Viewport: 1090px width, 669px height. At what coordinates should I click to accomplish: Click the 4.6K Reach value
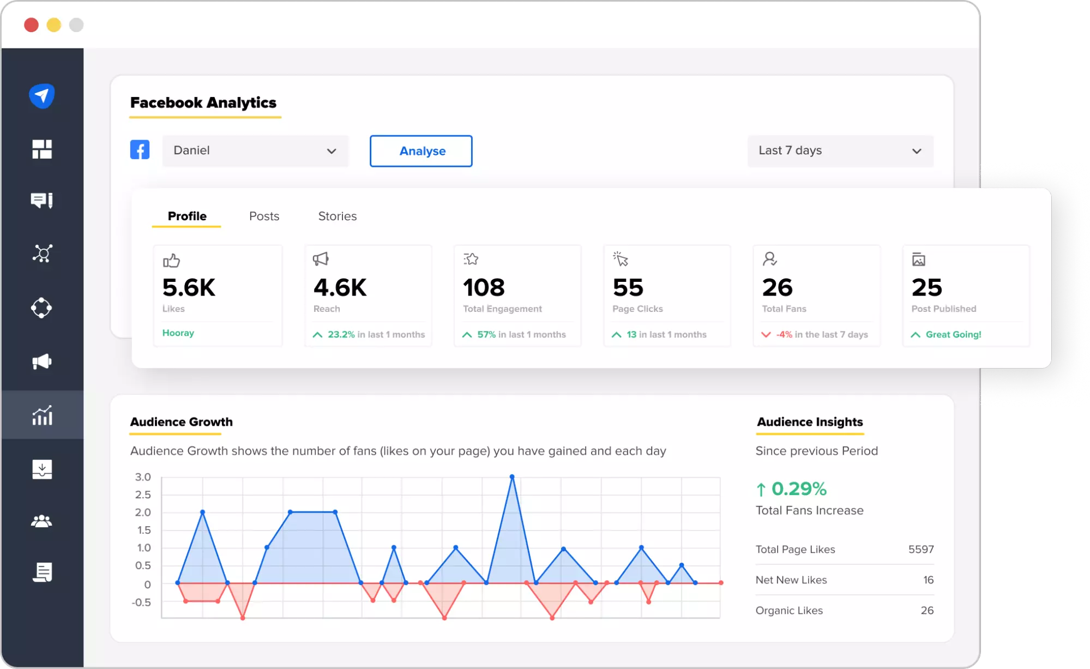[x=340, y=287]
